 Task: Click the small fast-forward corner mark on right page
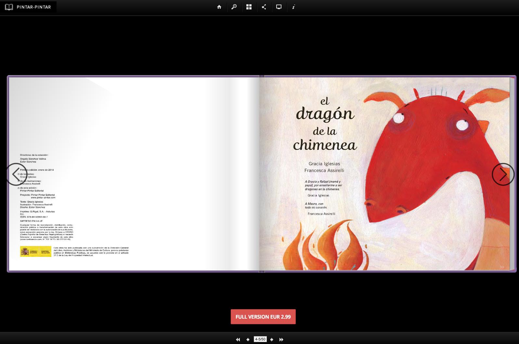(x=502, y=267)
